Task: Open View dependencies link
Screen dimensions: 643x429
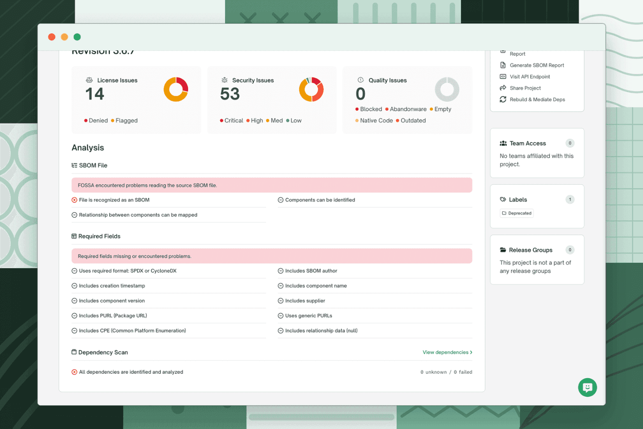Action: [x=447, y=352]
